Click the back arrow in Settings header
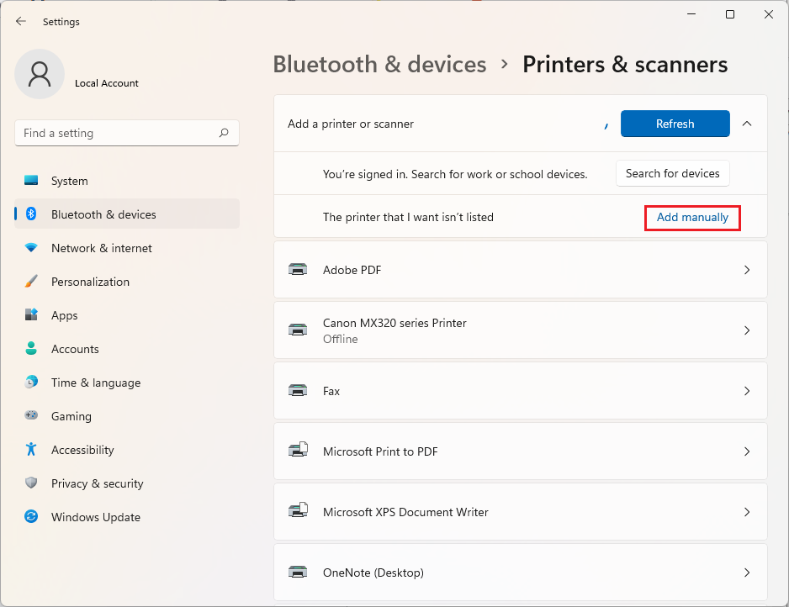Screen dimensions: 789x607 point(21,22)
